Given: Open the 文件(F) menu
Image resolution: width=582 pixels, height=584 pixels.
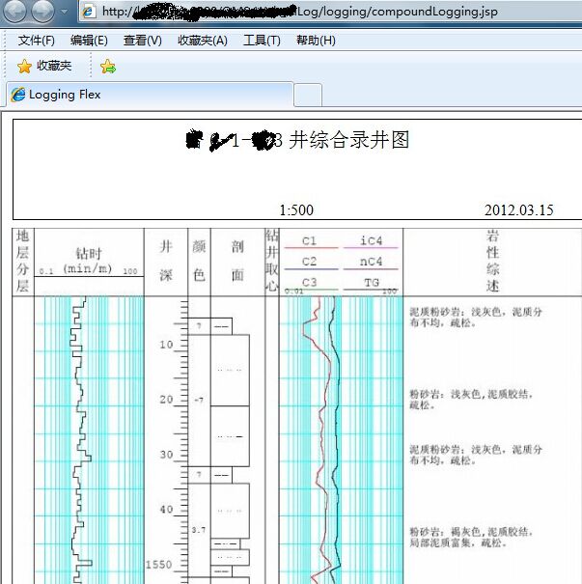Looking at the screenshot, I should coord(36,41).
